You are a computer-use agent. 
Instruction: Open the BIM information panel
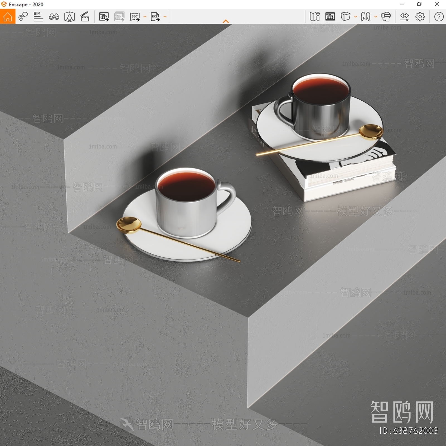38,16
